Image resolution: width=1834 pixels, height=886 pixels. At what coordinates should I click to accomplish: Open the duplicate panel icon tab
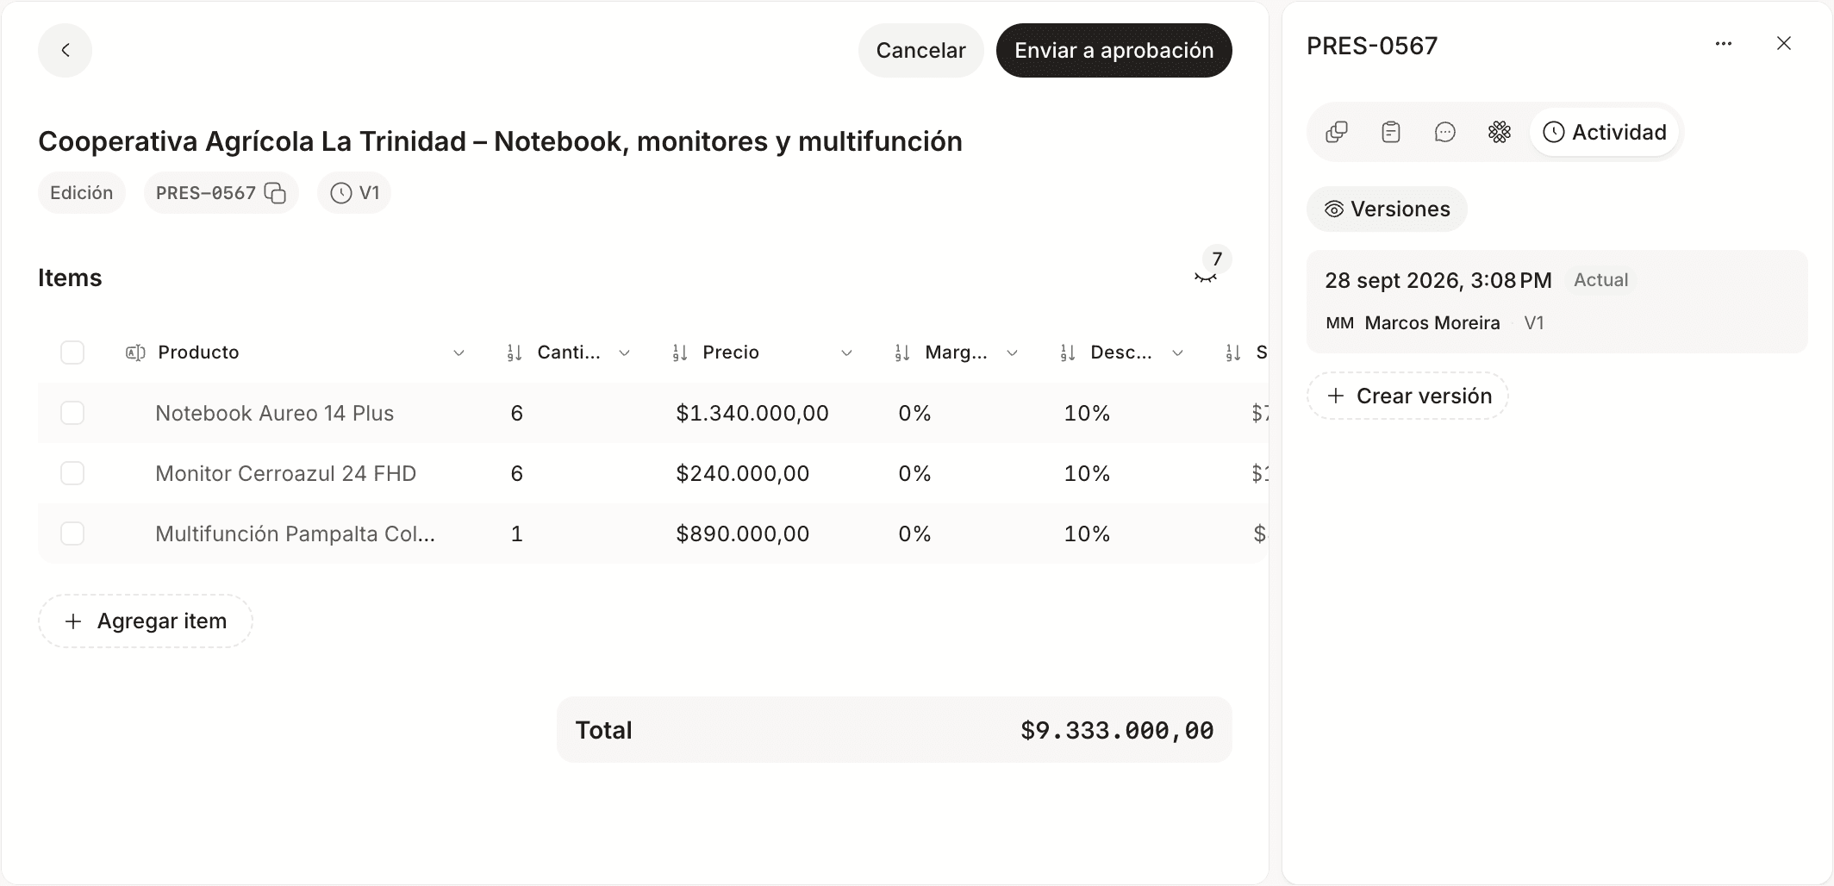coord(1337,132)
